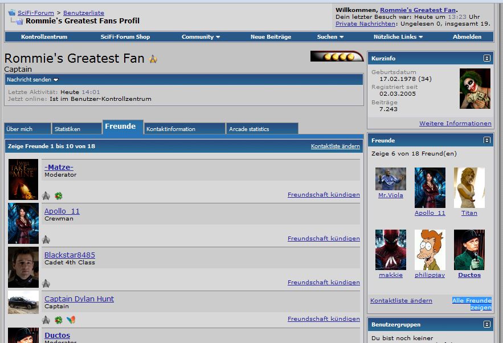Click the MSN butterfly icon under Captain Dylan Hunt
Screen dimensions: 503x343
point(71,320)
